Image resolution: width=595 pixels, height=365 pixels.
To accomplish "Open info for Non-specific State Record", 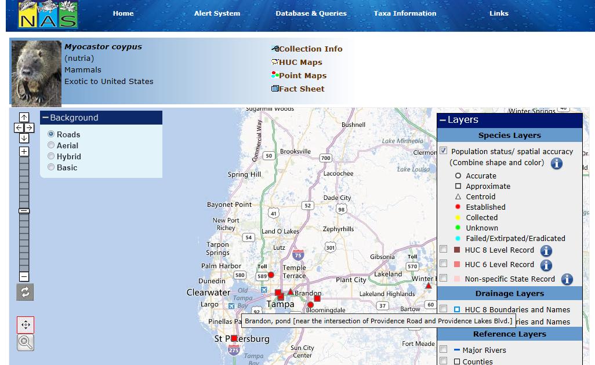I will click(567, 279).
